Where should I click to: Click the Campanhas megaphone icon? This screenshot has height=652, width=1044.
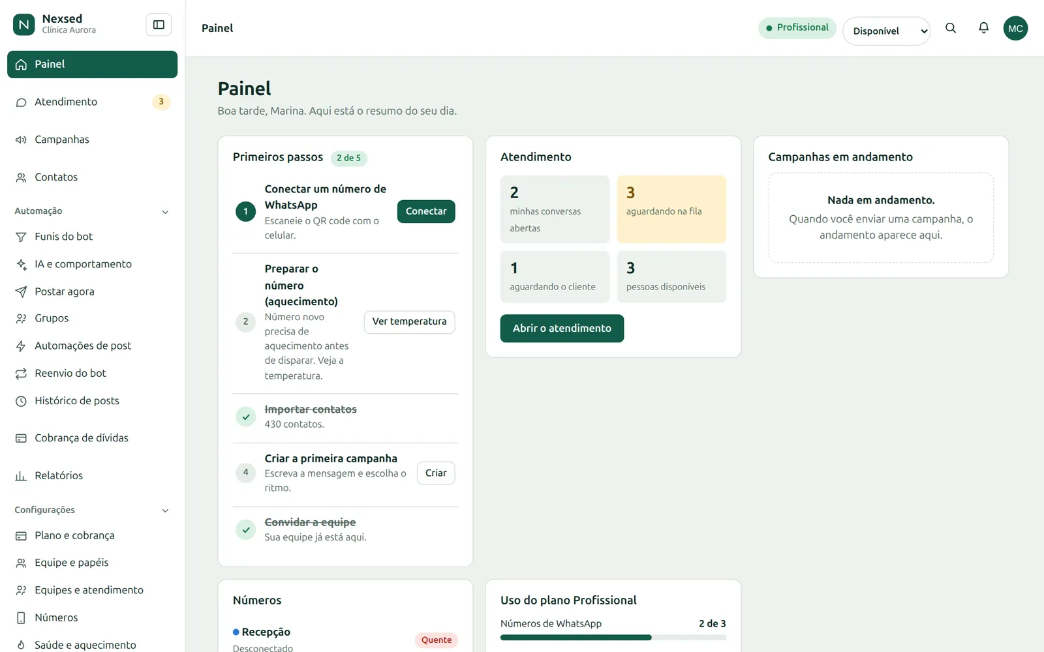point(21,140)
